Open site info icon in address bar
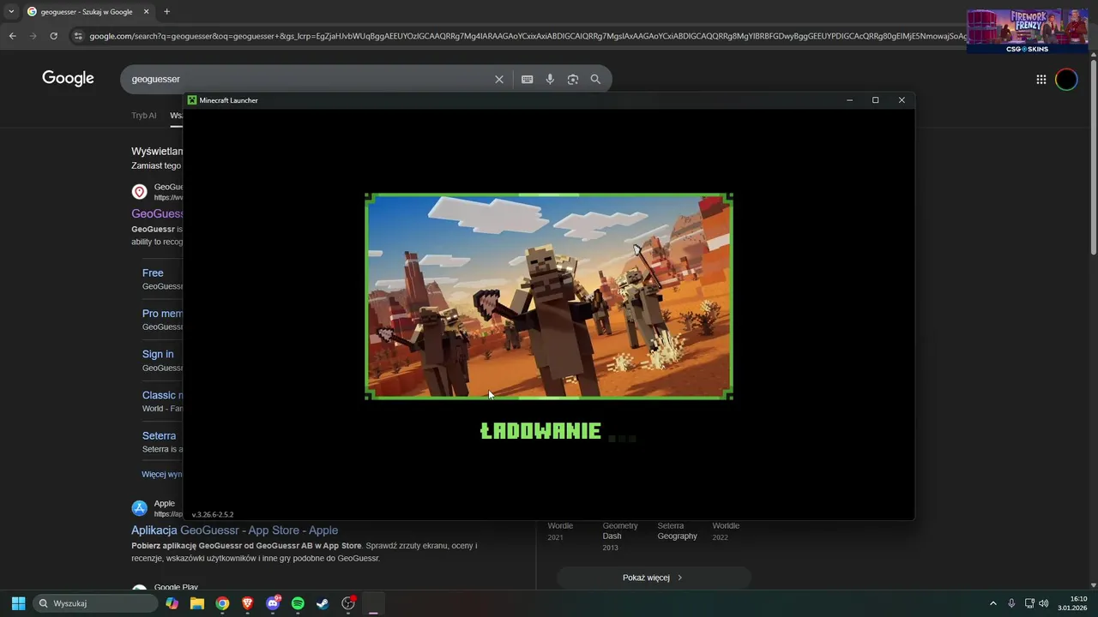This screenshot has width=1098, height=617. (x=78, y=36)
